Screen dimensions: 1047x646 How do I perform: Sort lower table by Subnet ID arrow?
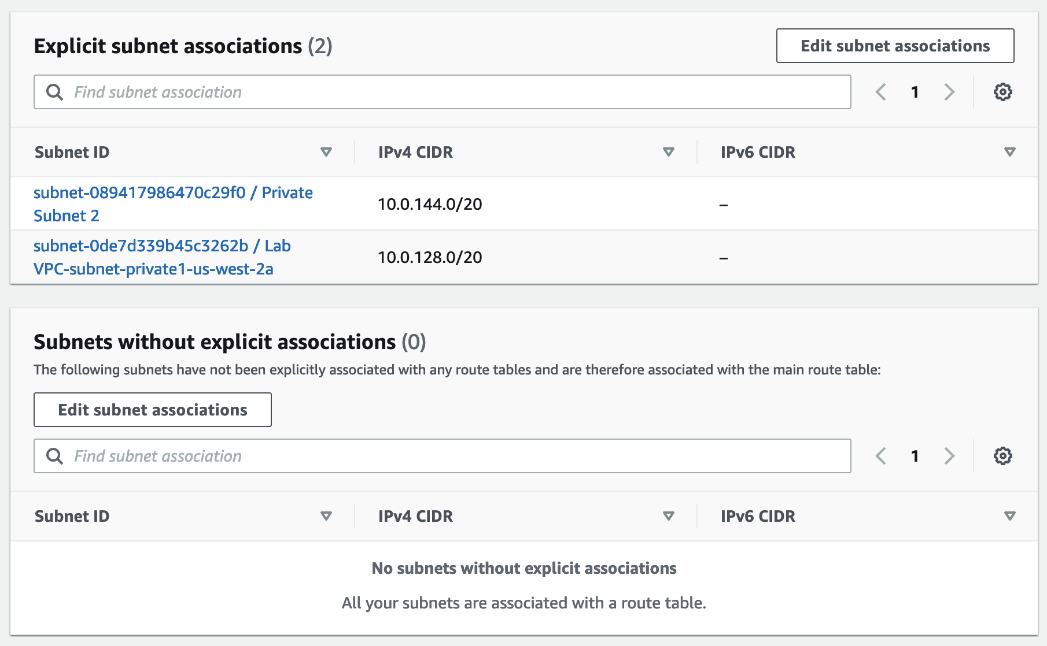[x=326, y=516]
